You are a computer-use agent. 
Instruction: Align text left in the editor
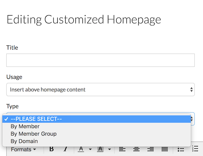pyautogui.click(x=122, y=149)
